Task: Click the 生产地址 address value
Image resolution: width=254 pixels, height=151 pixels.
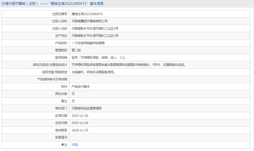Action: click(95, 36)
